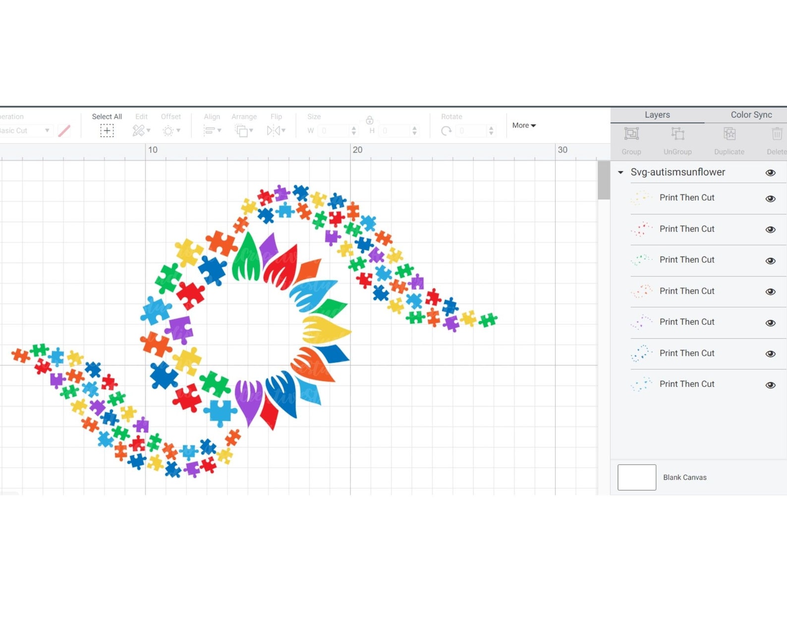Adjust the width stepper arrows

tap(353, 131)
